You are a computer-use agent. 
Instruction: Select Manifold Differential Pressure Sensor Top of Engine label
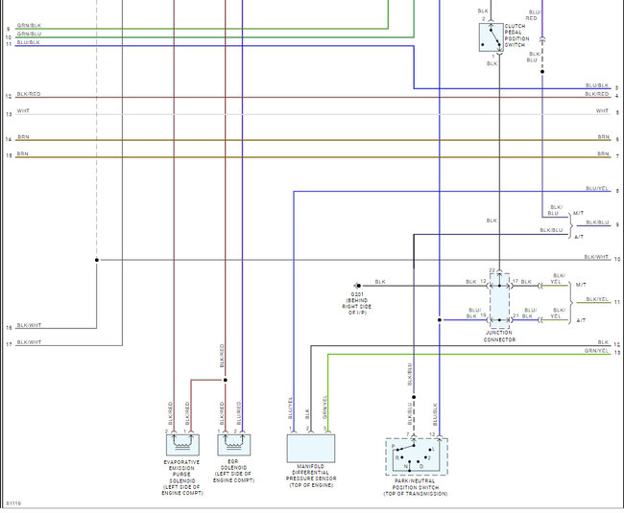(311, 476)
